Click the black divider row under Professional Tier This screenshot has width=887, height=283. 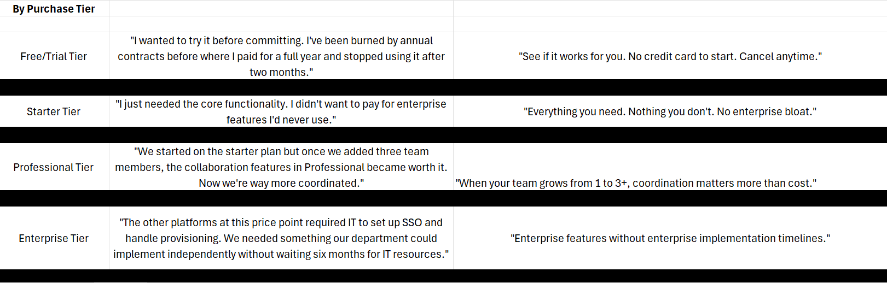click(443, 198)
